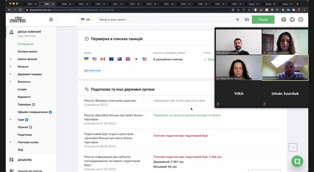Open Telegram icon in top right header
Viewport: 314px width, 172px height.
[x=292, y=20]
